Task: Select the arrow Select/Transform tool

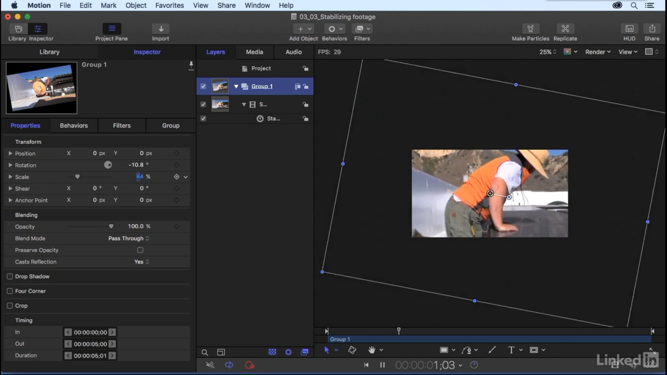Action: [327, 350]
